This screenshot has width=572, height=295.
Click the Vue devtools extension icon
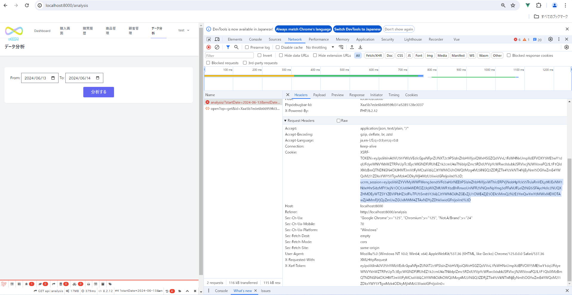528,5
